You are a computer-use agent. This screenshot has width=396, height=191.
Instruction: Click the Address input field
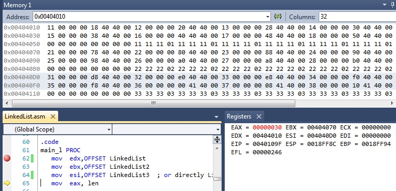tap(149, 17)
